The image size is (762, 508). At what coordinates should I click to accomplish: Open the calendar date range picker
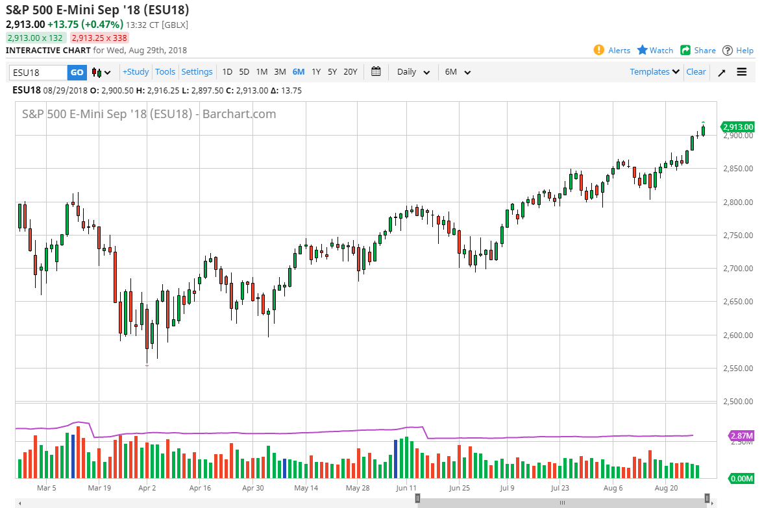click(x=376, y=72)
